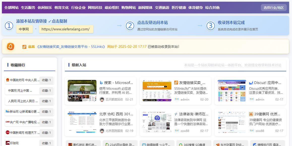Go to 教育文化 category
The image size is (292, 146).
coord(62,8)
